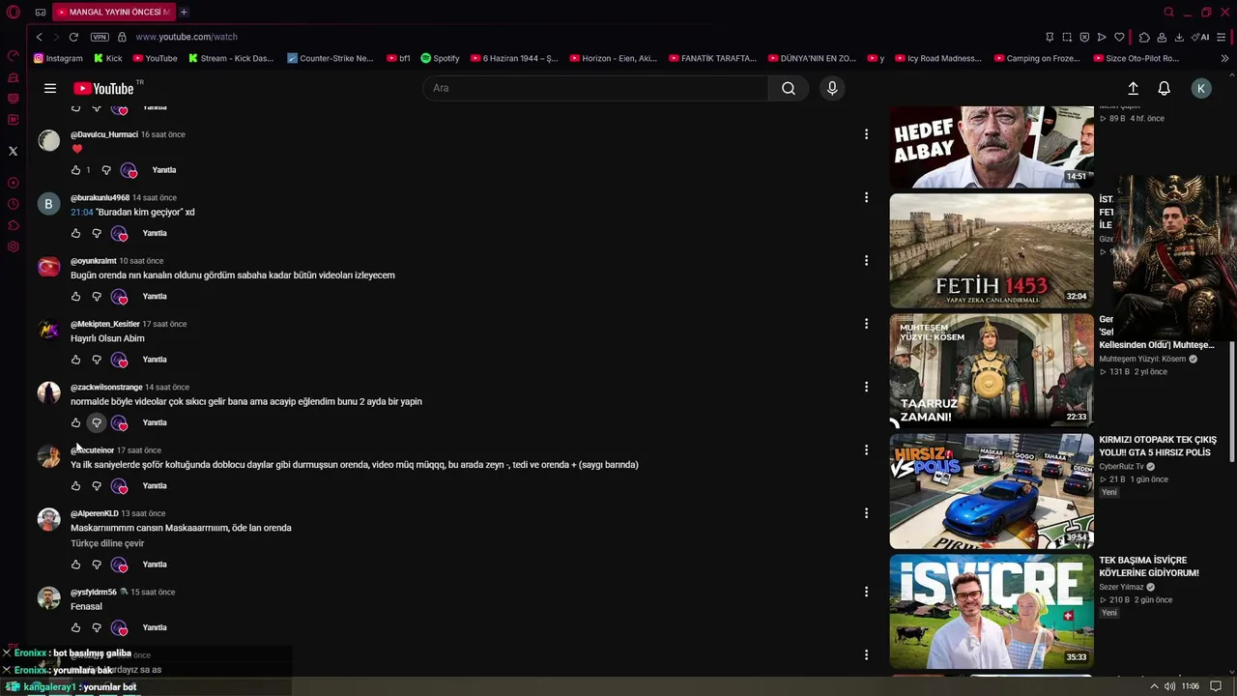The height and width of the screenshot is (696, 1237).
Task: Open history clock icon in sidebar
Action: 13,204
